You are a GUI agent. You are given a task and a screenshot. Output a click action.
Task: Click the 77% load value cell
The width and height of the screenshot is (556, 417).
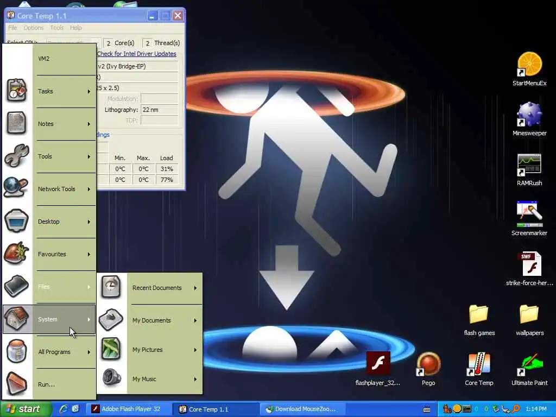tap(167, 180)
